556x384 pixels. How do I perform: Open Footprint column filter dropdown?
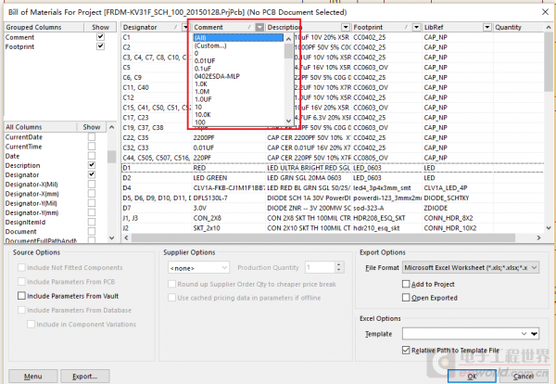point(416,27)
